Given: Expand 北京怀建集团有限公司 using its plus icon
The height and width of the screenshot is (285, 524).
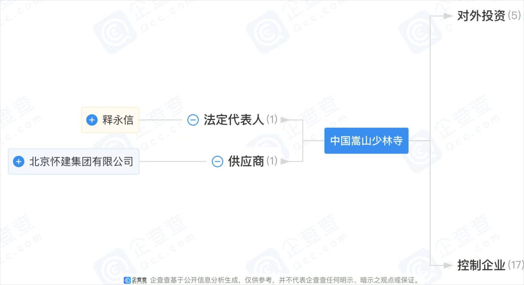Looking at the screenshot, I should [19, 162].
